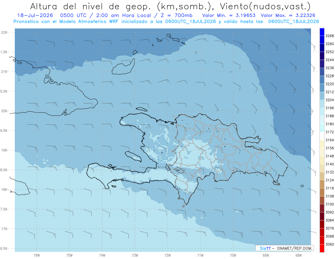Click the 3140 colorbar label
335x259 pixels.
329,164
